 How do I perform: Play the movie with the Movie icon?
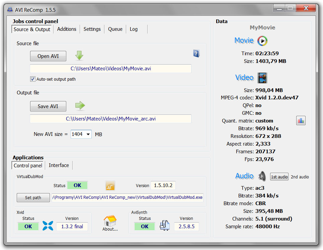click(262, 41)
